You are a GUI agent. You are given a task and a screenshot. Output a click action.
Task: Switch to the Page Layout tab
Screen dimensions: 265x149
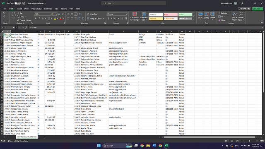(36, 9)
